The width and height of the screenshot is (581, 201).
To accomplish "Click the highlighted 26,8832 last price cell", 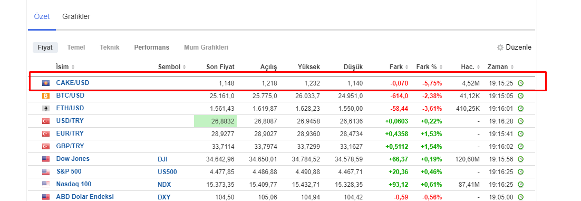I will coord(215,121).
